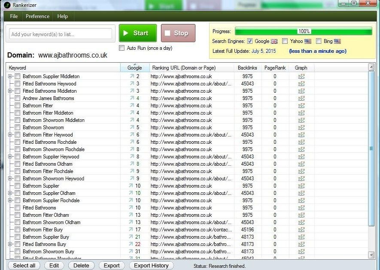Viewport: 380px width, 270px height.
Task: Open graph icon for Bathroom Fitter Oldham
Action: tap(301, 215)
